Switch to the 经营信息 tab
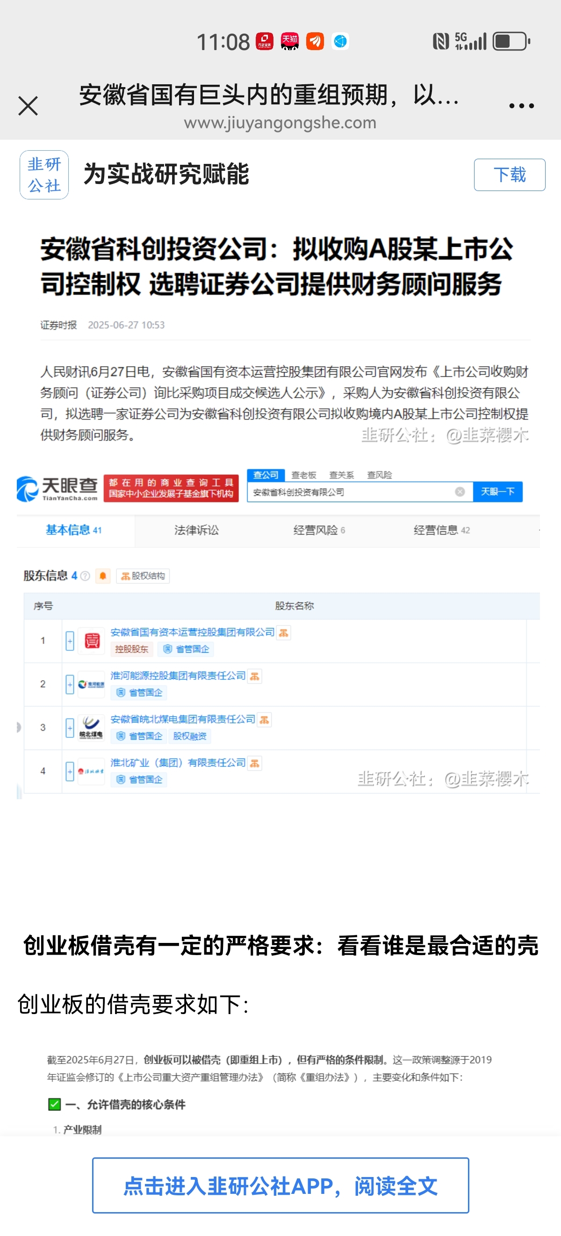Image resolution: width=561 pixels, height=1236 pixels. [442, 530]
